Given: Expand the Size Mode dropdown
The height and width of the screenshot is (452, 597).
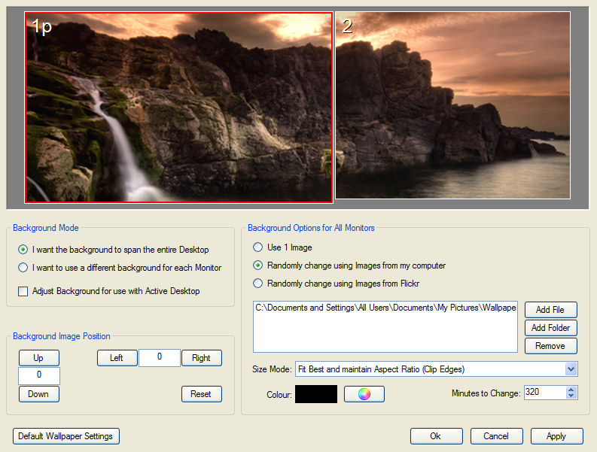Looking at the screenshot, I should pyautogui.click(x=571, y=369).
